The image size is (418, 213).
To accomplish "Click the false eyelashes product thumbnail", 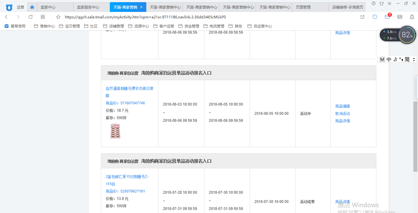I will pyautogui.click(x=115, y=131).
